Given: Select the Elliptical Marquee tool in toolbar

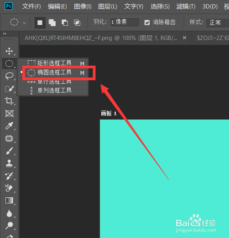Looking at the screenshot, I should pyautogui.click(x=9, y=63).
